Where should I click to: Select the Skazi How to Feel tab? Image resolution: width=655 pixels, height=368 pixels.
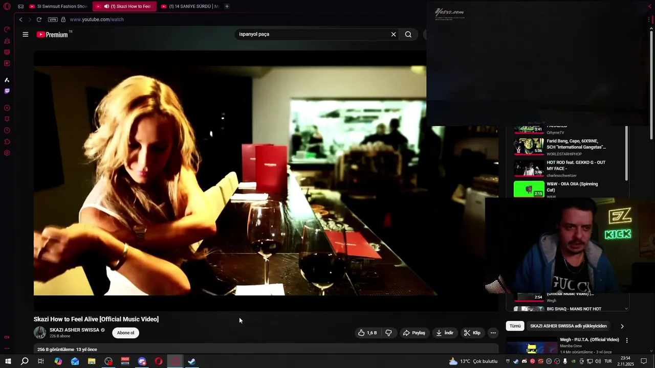[124, 7]
